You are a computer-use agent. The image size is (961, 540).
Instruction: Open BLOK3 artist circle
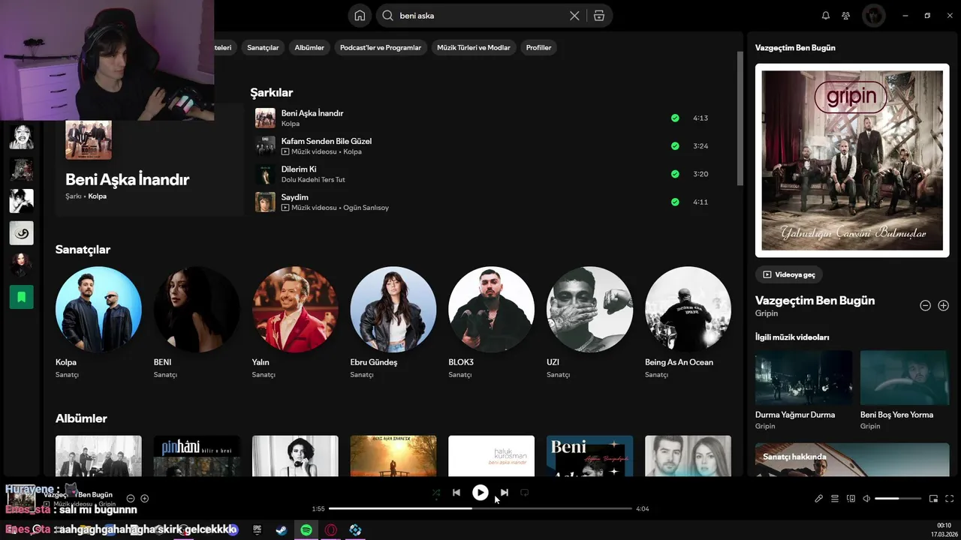tap(492, 309)
